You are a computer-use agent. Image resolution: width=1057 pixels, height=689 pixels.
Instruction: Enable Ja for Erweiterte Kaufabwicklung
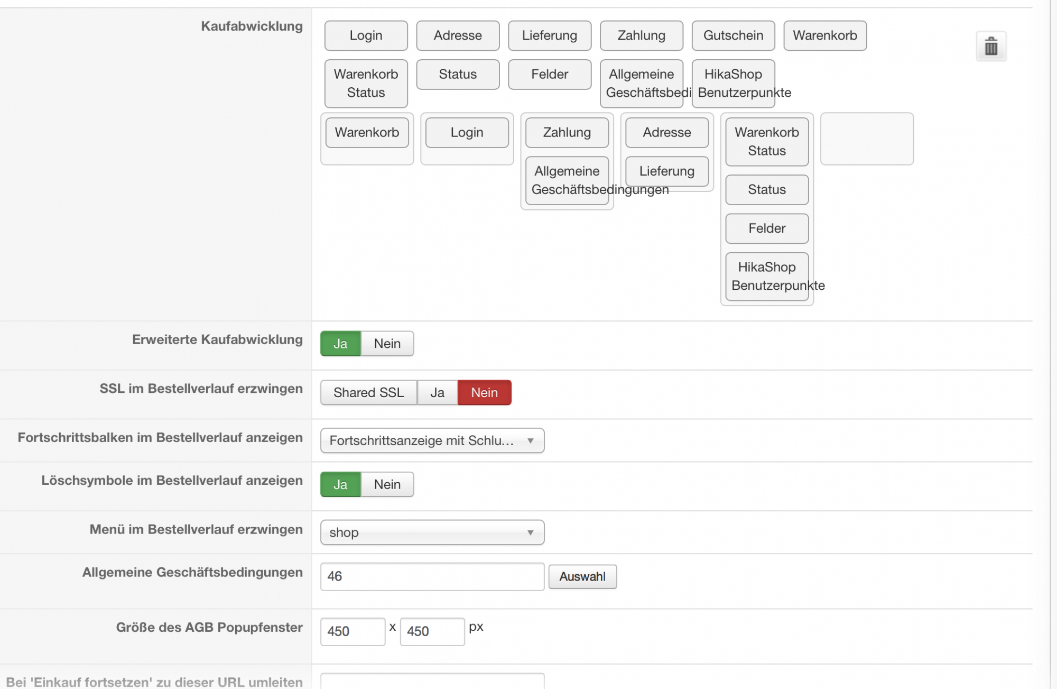coord(340,344)
